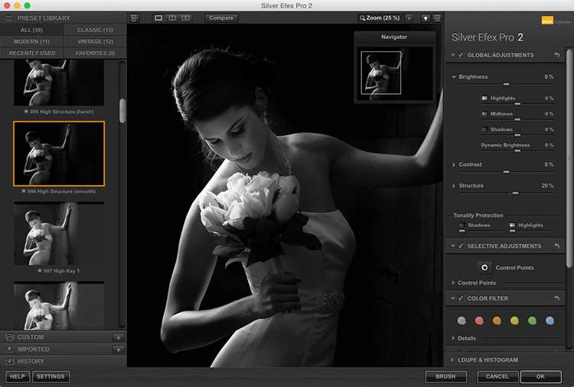Reset Selective Adjustments with arrow icon
Screen dimensions: 574x387
coord(557,246)
